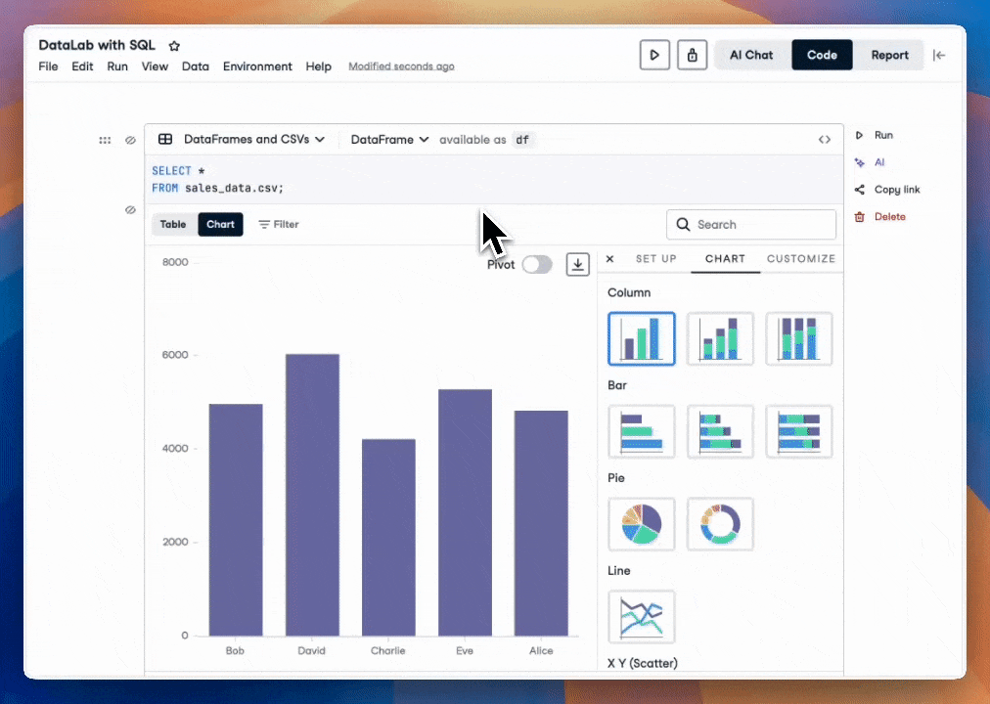Enable the Pivot toggle switch
990x704 pixels.
(537, 264)
